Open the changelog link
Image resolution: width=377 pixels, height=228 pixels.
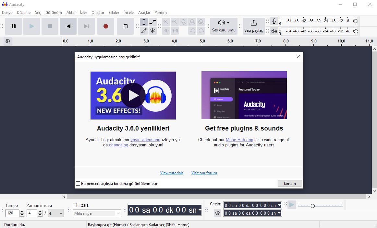click(118, 145)
